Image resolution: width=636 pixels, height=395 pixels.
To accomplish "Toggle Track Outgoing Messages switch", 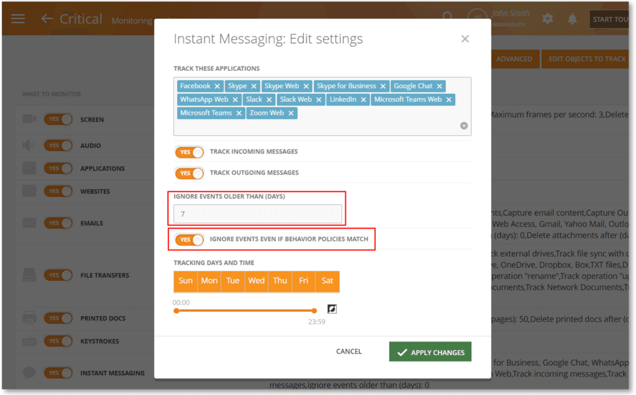I will pyautogui.click(x=189, y=173).
